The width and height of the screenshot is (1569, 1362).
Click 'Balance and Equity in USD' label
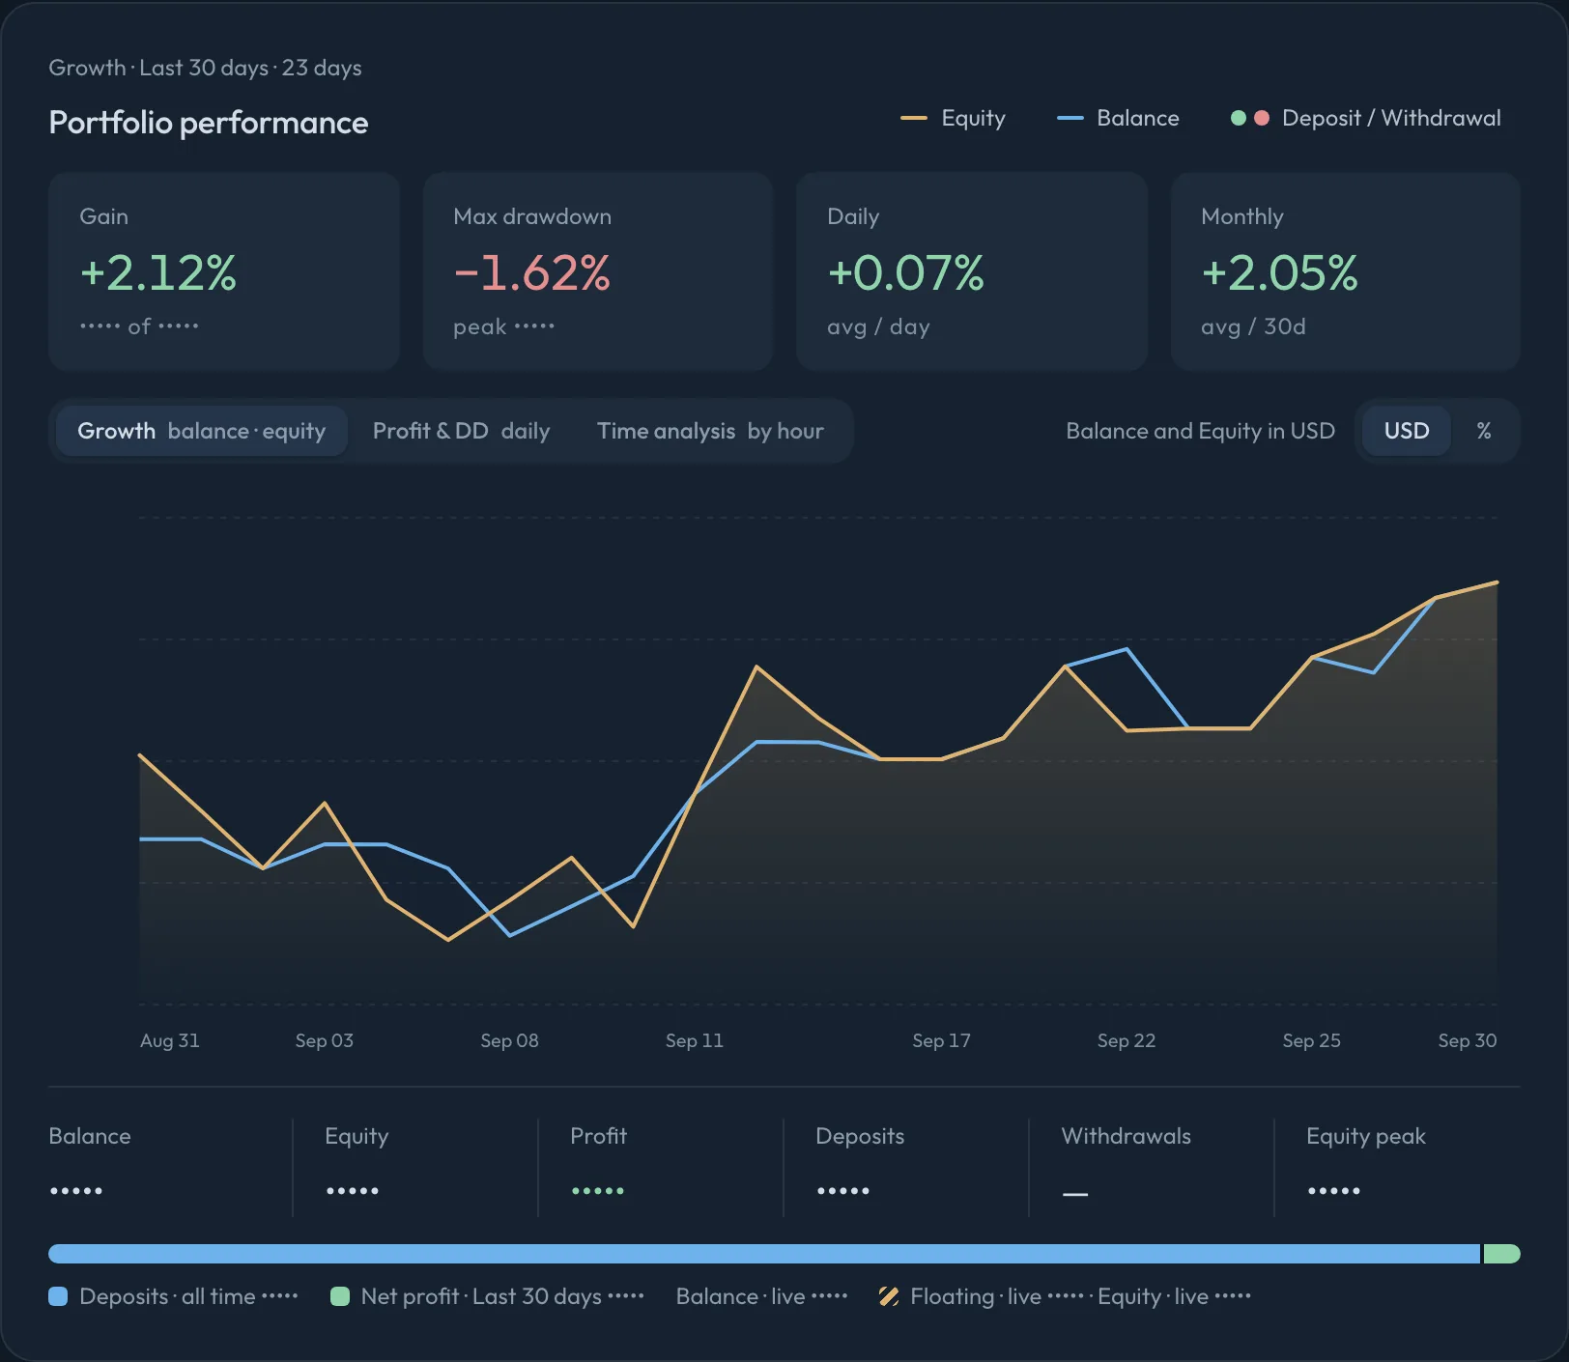coord(1200,431)
